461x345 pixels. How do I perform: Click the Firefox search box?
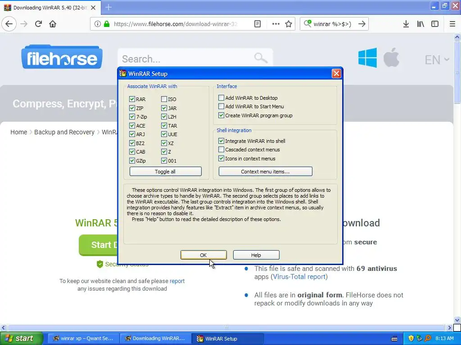pos(332,24)
